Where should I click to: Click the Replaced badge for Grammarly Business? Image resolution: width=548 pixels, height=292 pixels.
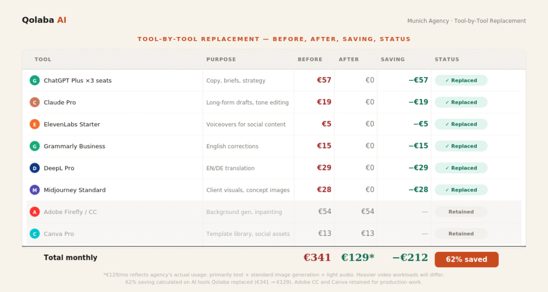(x=461, y=146)
